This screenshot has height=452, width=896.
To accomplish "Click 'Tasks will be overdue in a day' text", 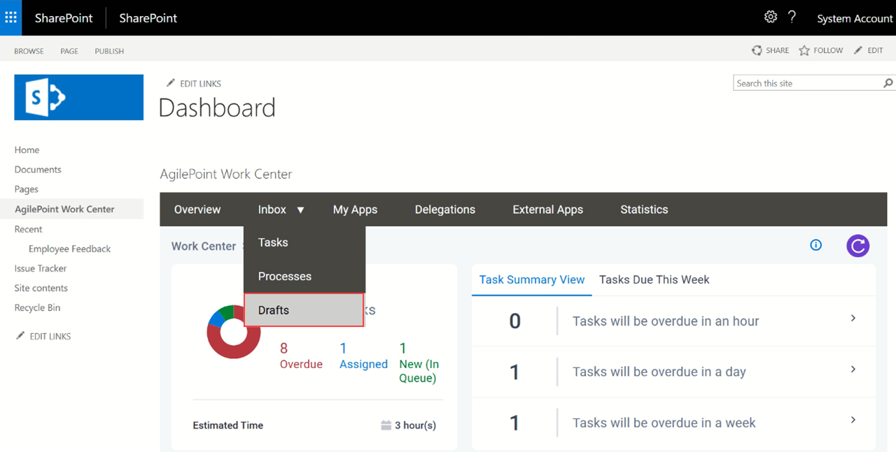I will coord(659,372).
